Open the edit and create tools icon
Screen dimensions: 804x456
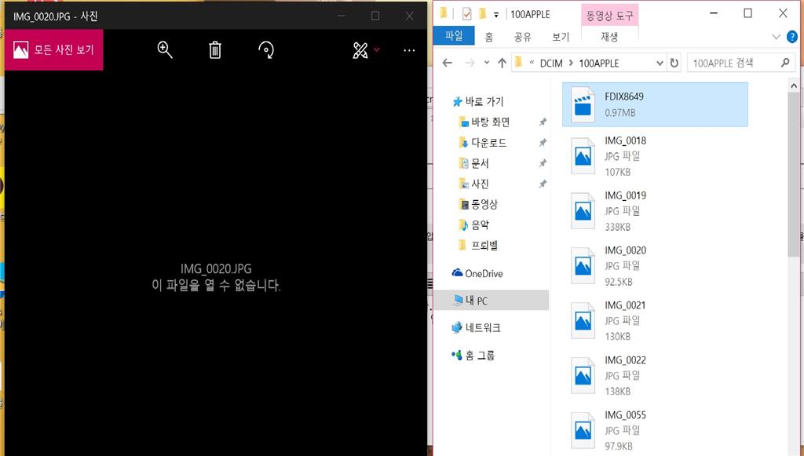tap(360, 49)
